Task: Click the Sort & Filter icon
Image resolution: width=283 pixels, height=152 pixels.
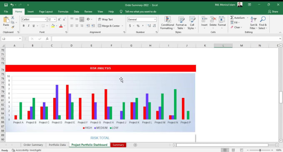Action: coord(253,20)
